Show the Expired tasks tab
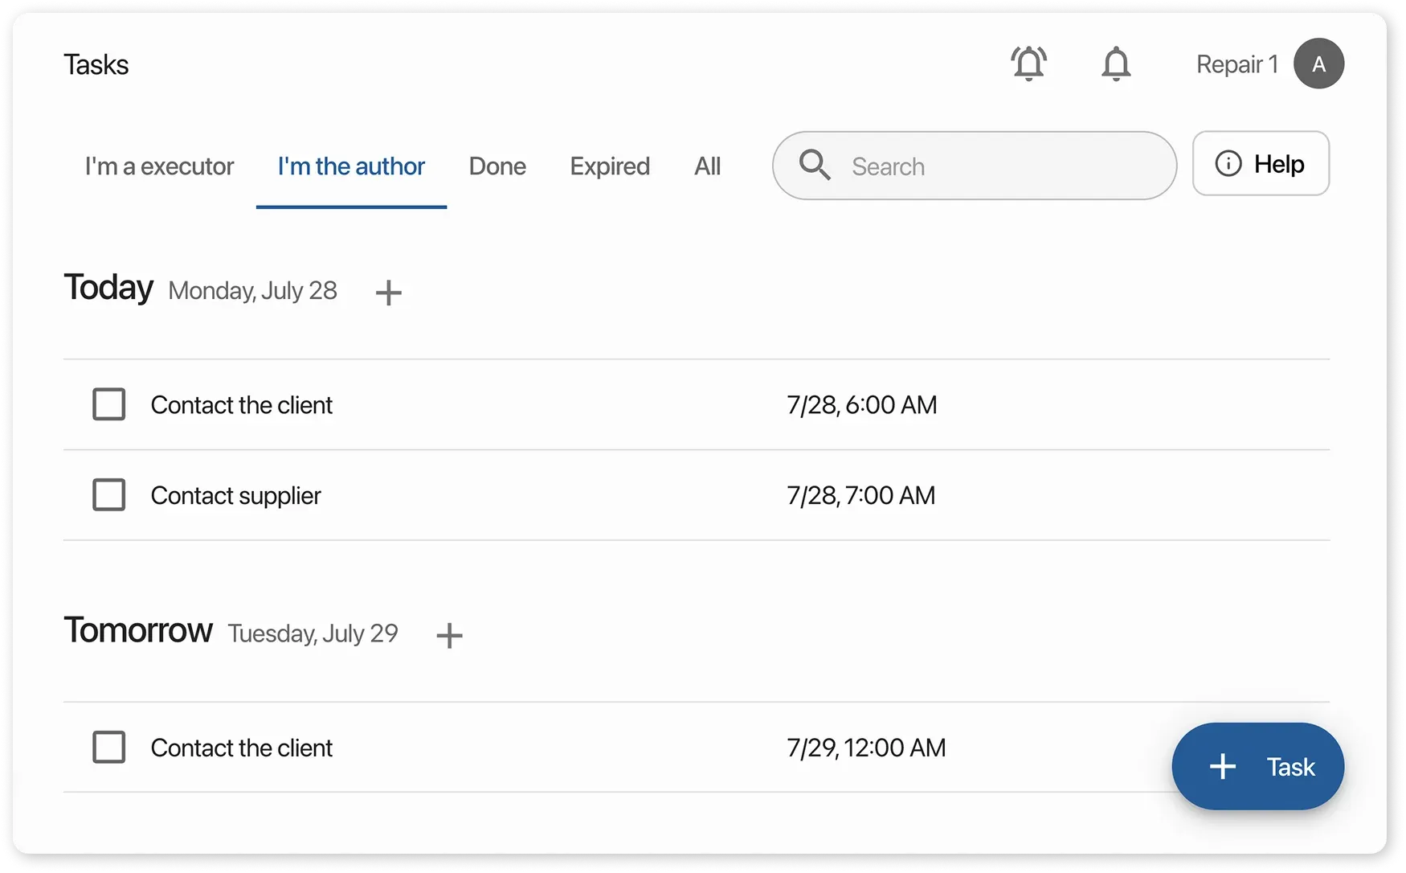 pyautogui.click(x=610, y=166)
